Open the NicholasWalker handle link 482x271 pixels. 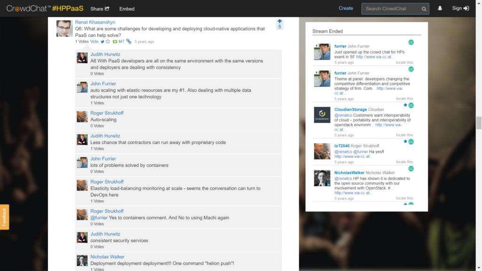[x=349, y=173]
